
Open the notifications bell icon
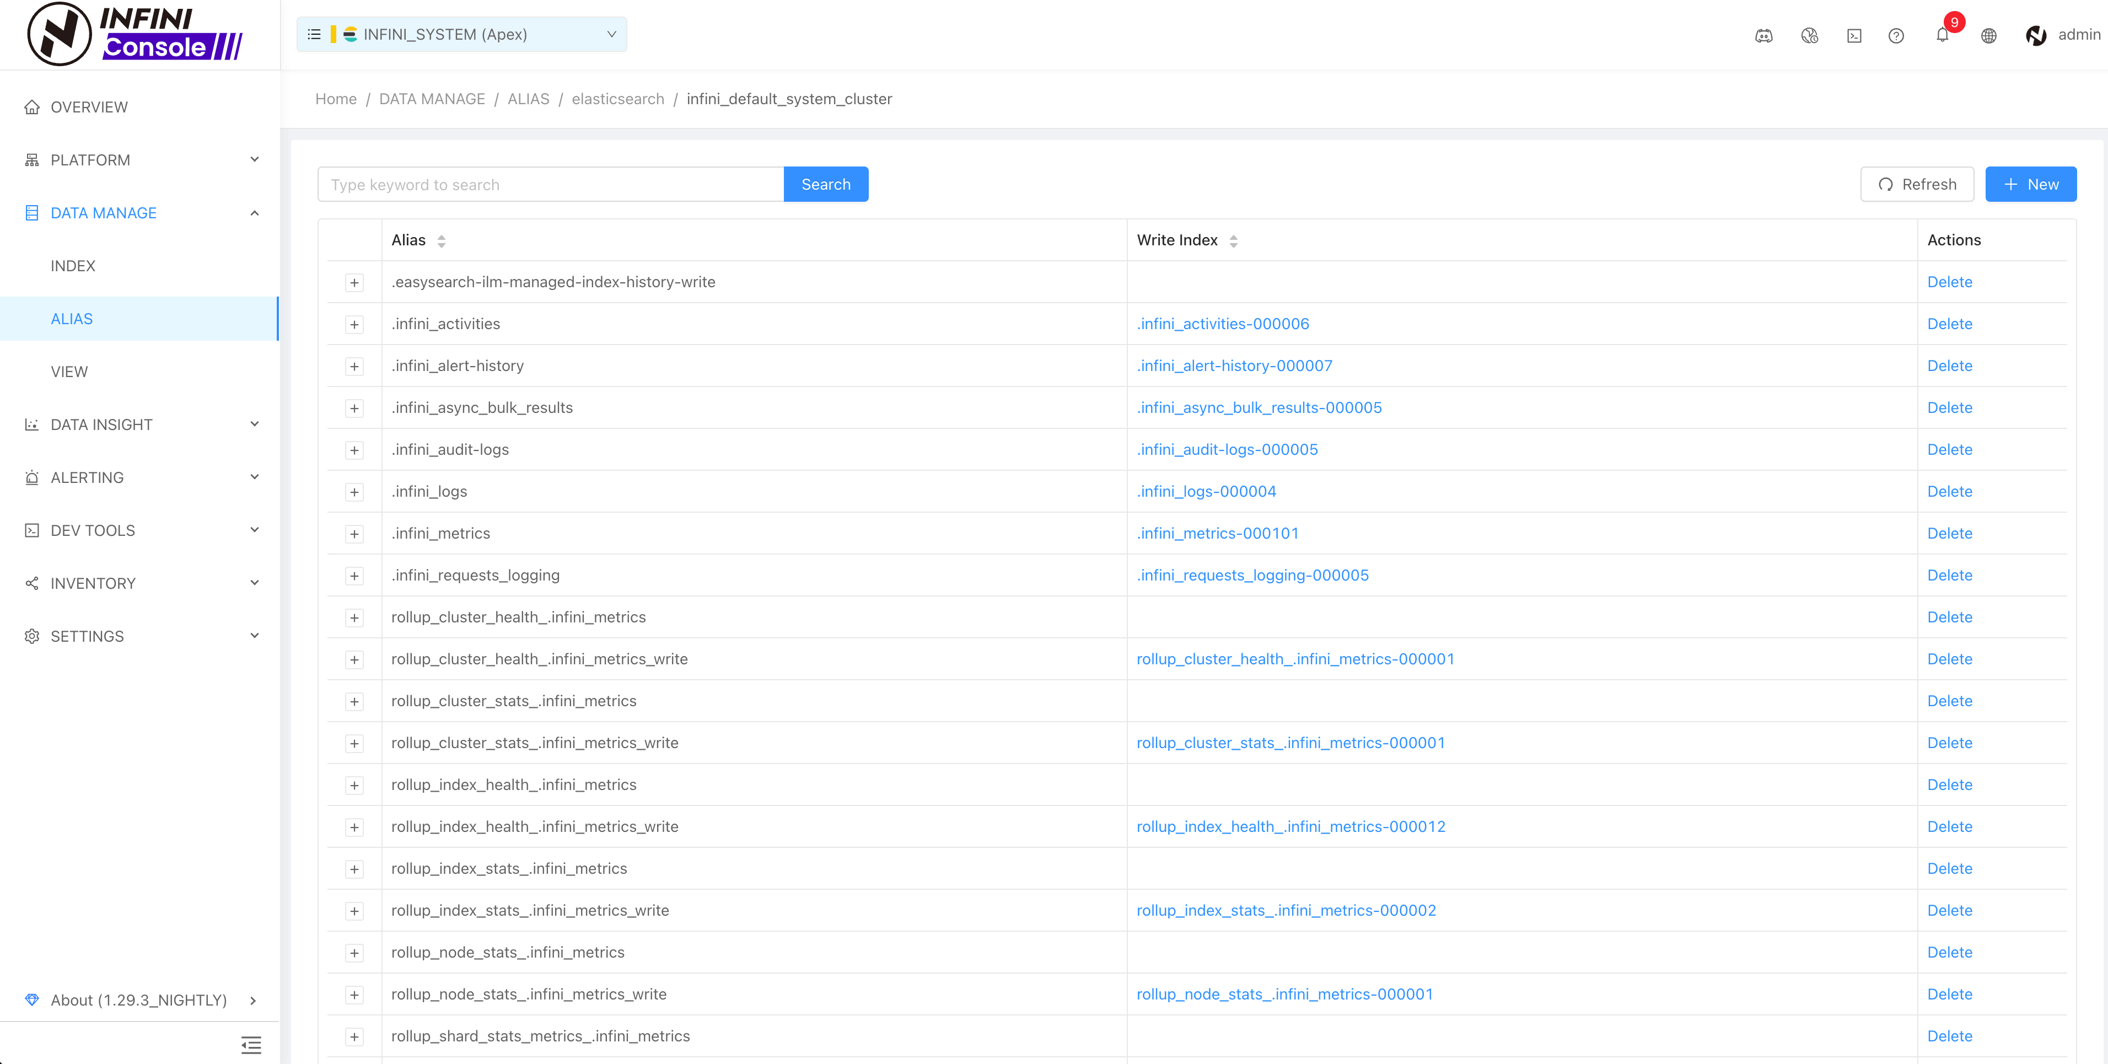click(1942, 35)
